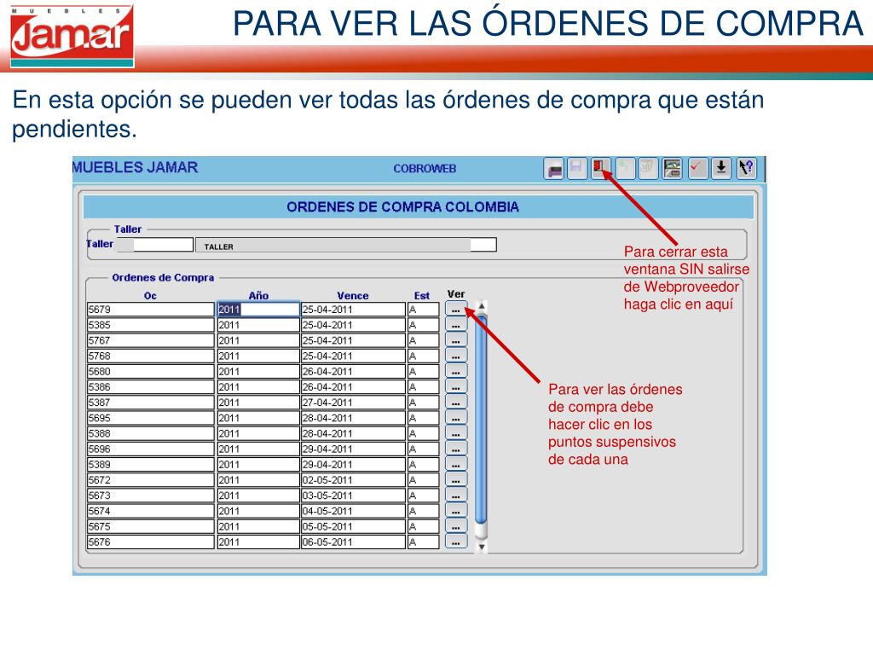This screenshot has width=873, height=655.
Task: Click the download arrow toolbar icon
Action: (721, 168)
